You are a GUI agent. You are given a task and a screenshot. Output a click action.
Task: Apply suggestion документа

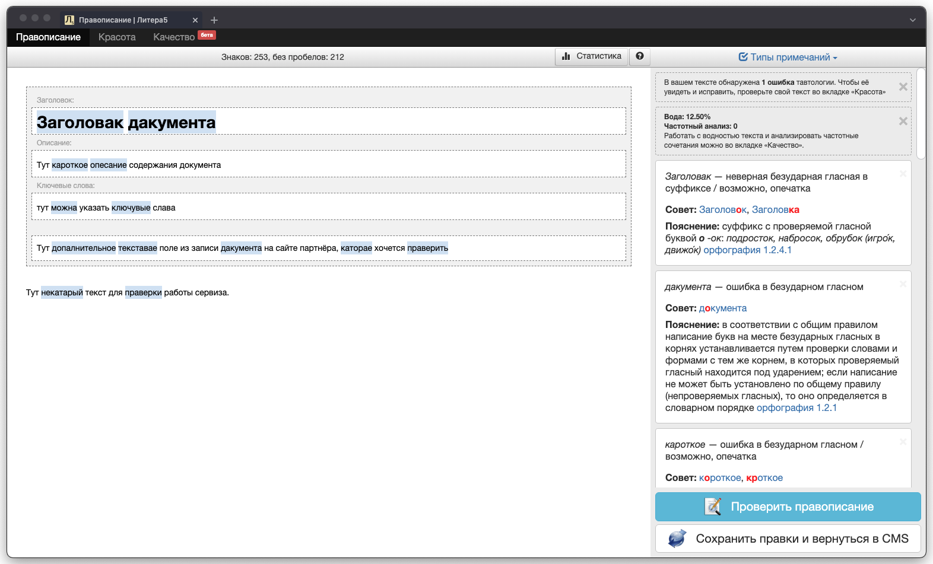(x=723, y=308)
